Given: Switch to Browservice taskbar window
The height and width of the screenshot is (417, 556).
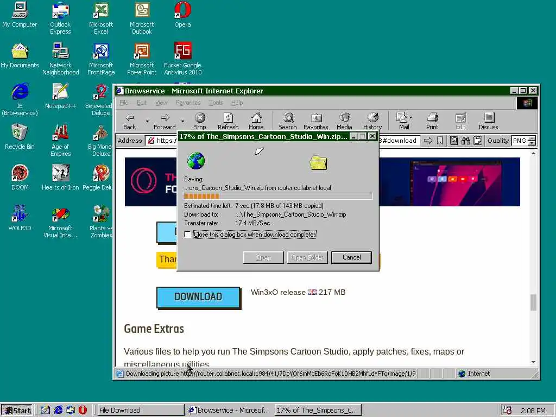Looking at the screenshot, I should click(x=230, y=410).
